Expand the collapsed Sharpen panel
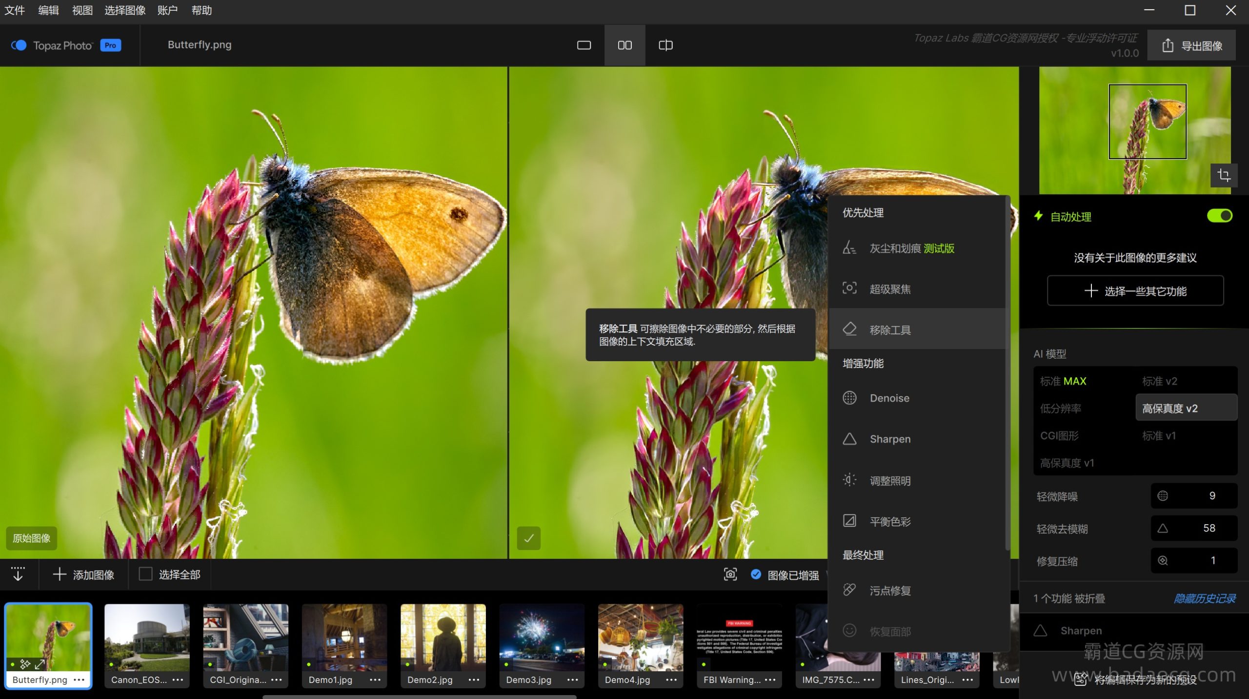 pyautogui.click(x=1081, y=631)
